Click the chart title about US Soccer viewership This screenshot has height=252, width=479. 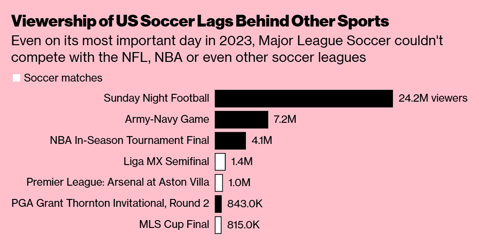pyautogui.click(x=200, y=21)
